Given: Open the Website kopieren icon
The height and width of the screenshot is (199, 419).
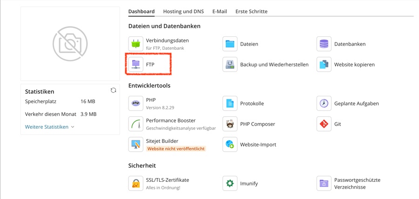Looking at the screenshot, I should [324, 64].
